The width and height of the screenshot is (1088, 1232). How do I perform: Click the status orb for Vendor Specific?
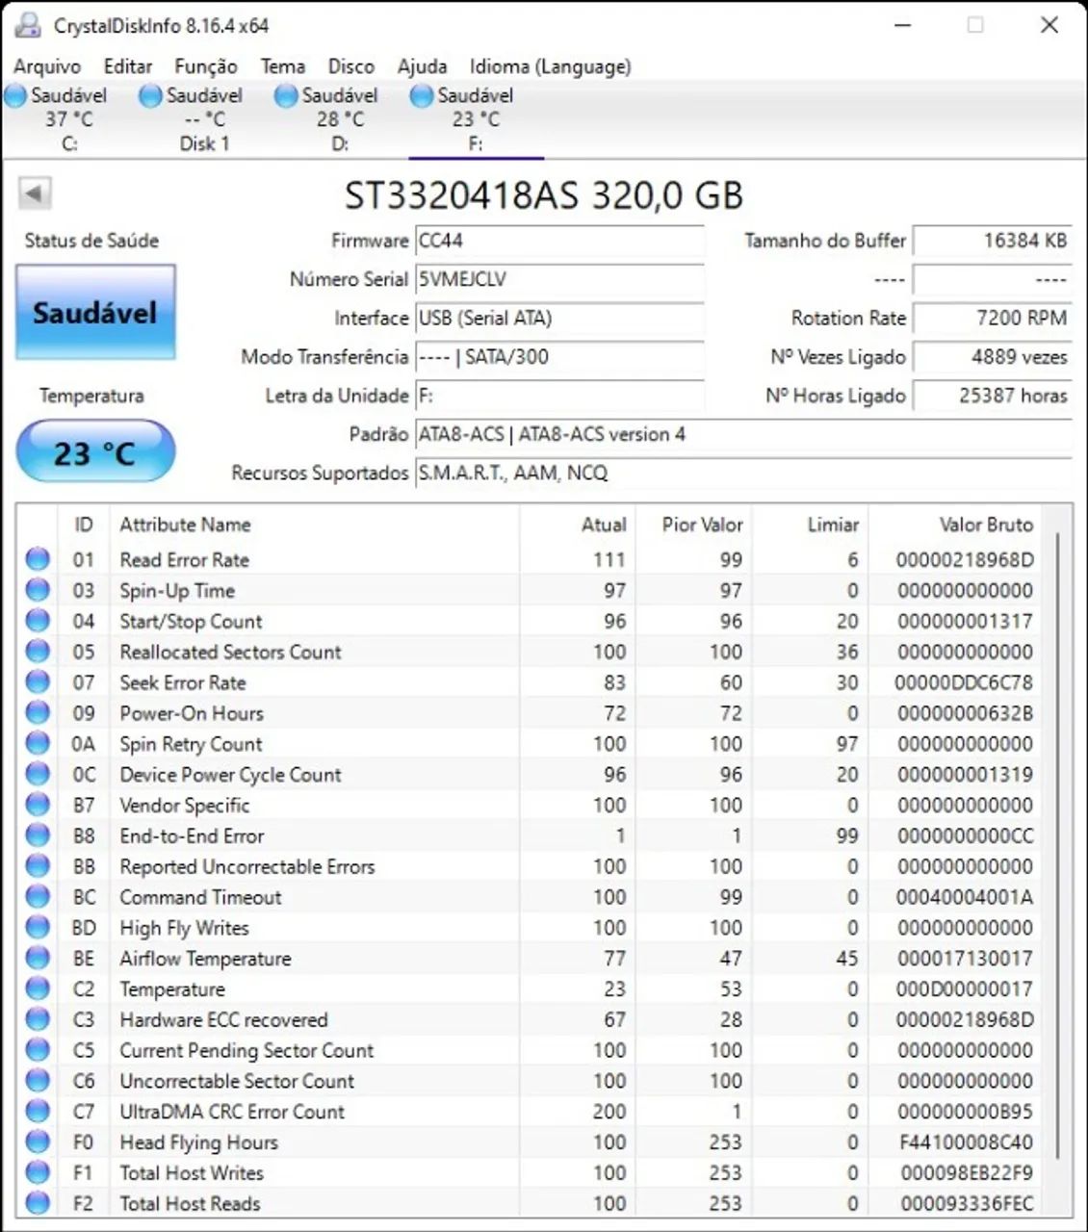click(38, 805)
